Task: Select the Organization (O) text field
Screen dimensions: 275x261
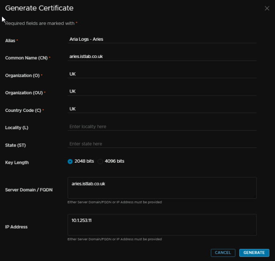Action: pos(162,74)
